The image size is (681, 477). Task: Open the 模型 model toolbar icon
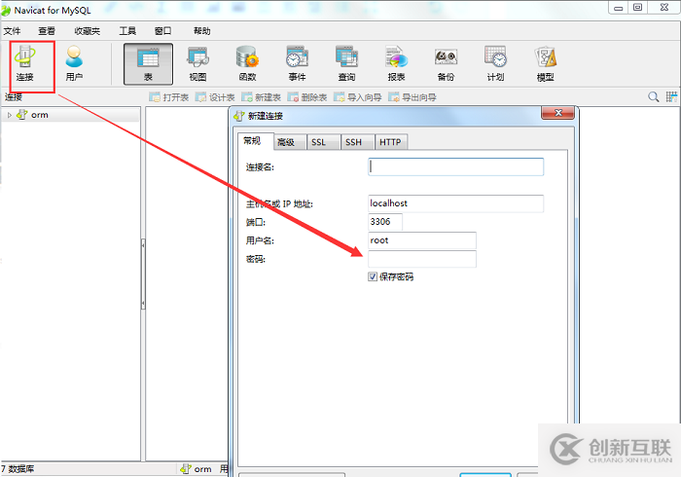[x=545, y=64]
